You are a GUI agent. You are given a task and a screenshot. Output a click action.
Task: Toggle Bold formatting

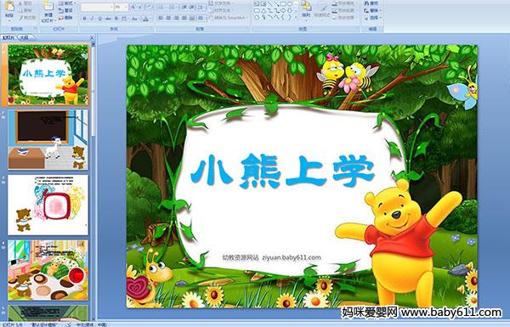[85, 19]
